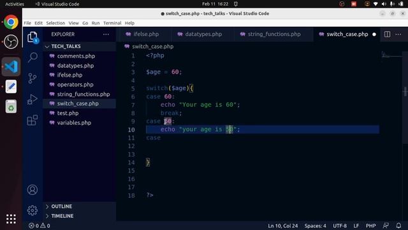Open ifelse.php in the explorer
The height and width of the screenshot is (230, 408).
coord(79,75)
